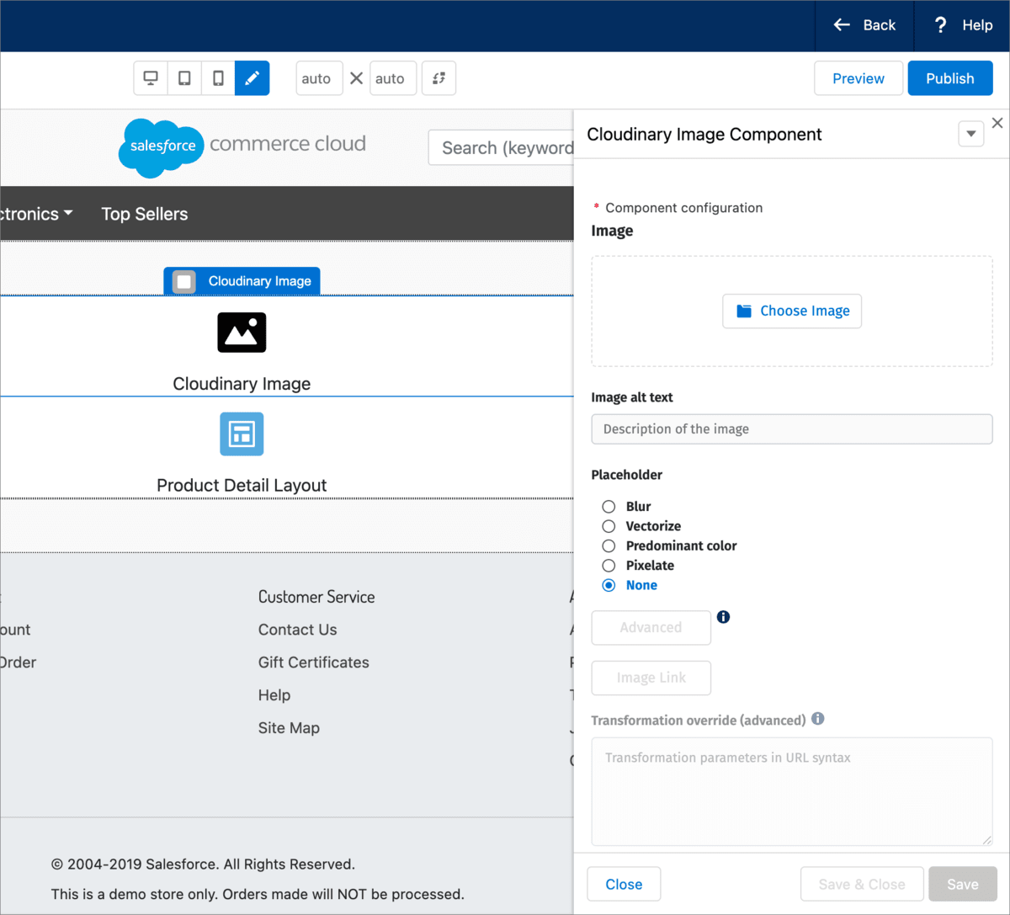Viewport: 1010px width, 915px height.
Task: Click the Preview button
Action: (858, 78)
